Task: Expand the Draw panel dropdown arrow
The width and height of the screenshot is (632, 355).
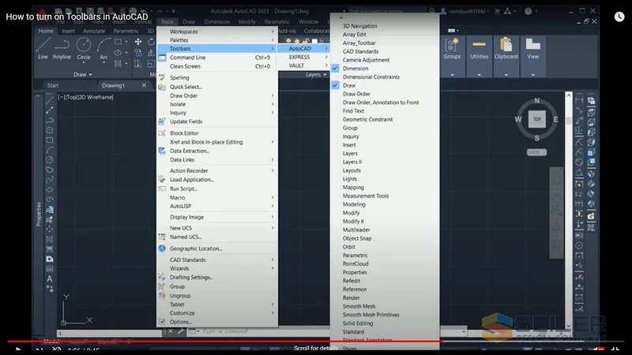Action: coord(89,74)
